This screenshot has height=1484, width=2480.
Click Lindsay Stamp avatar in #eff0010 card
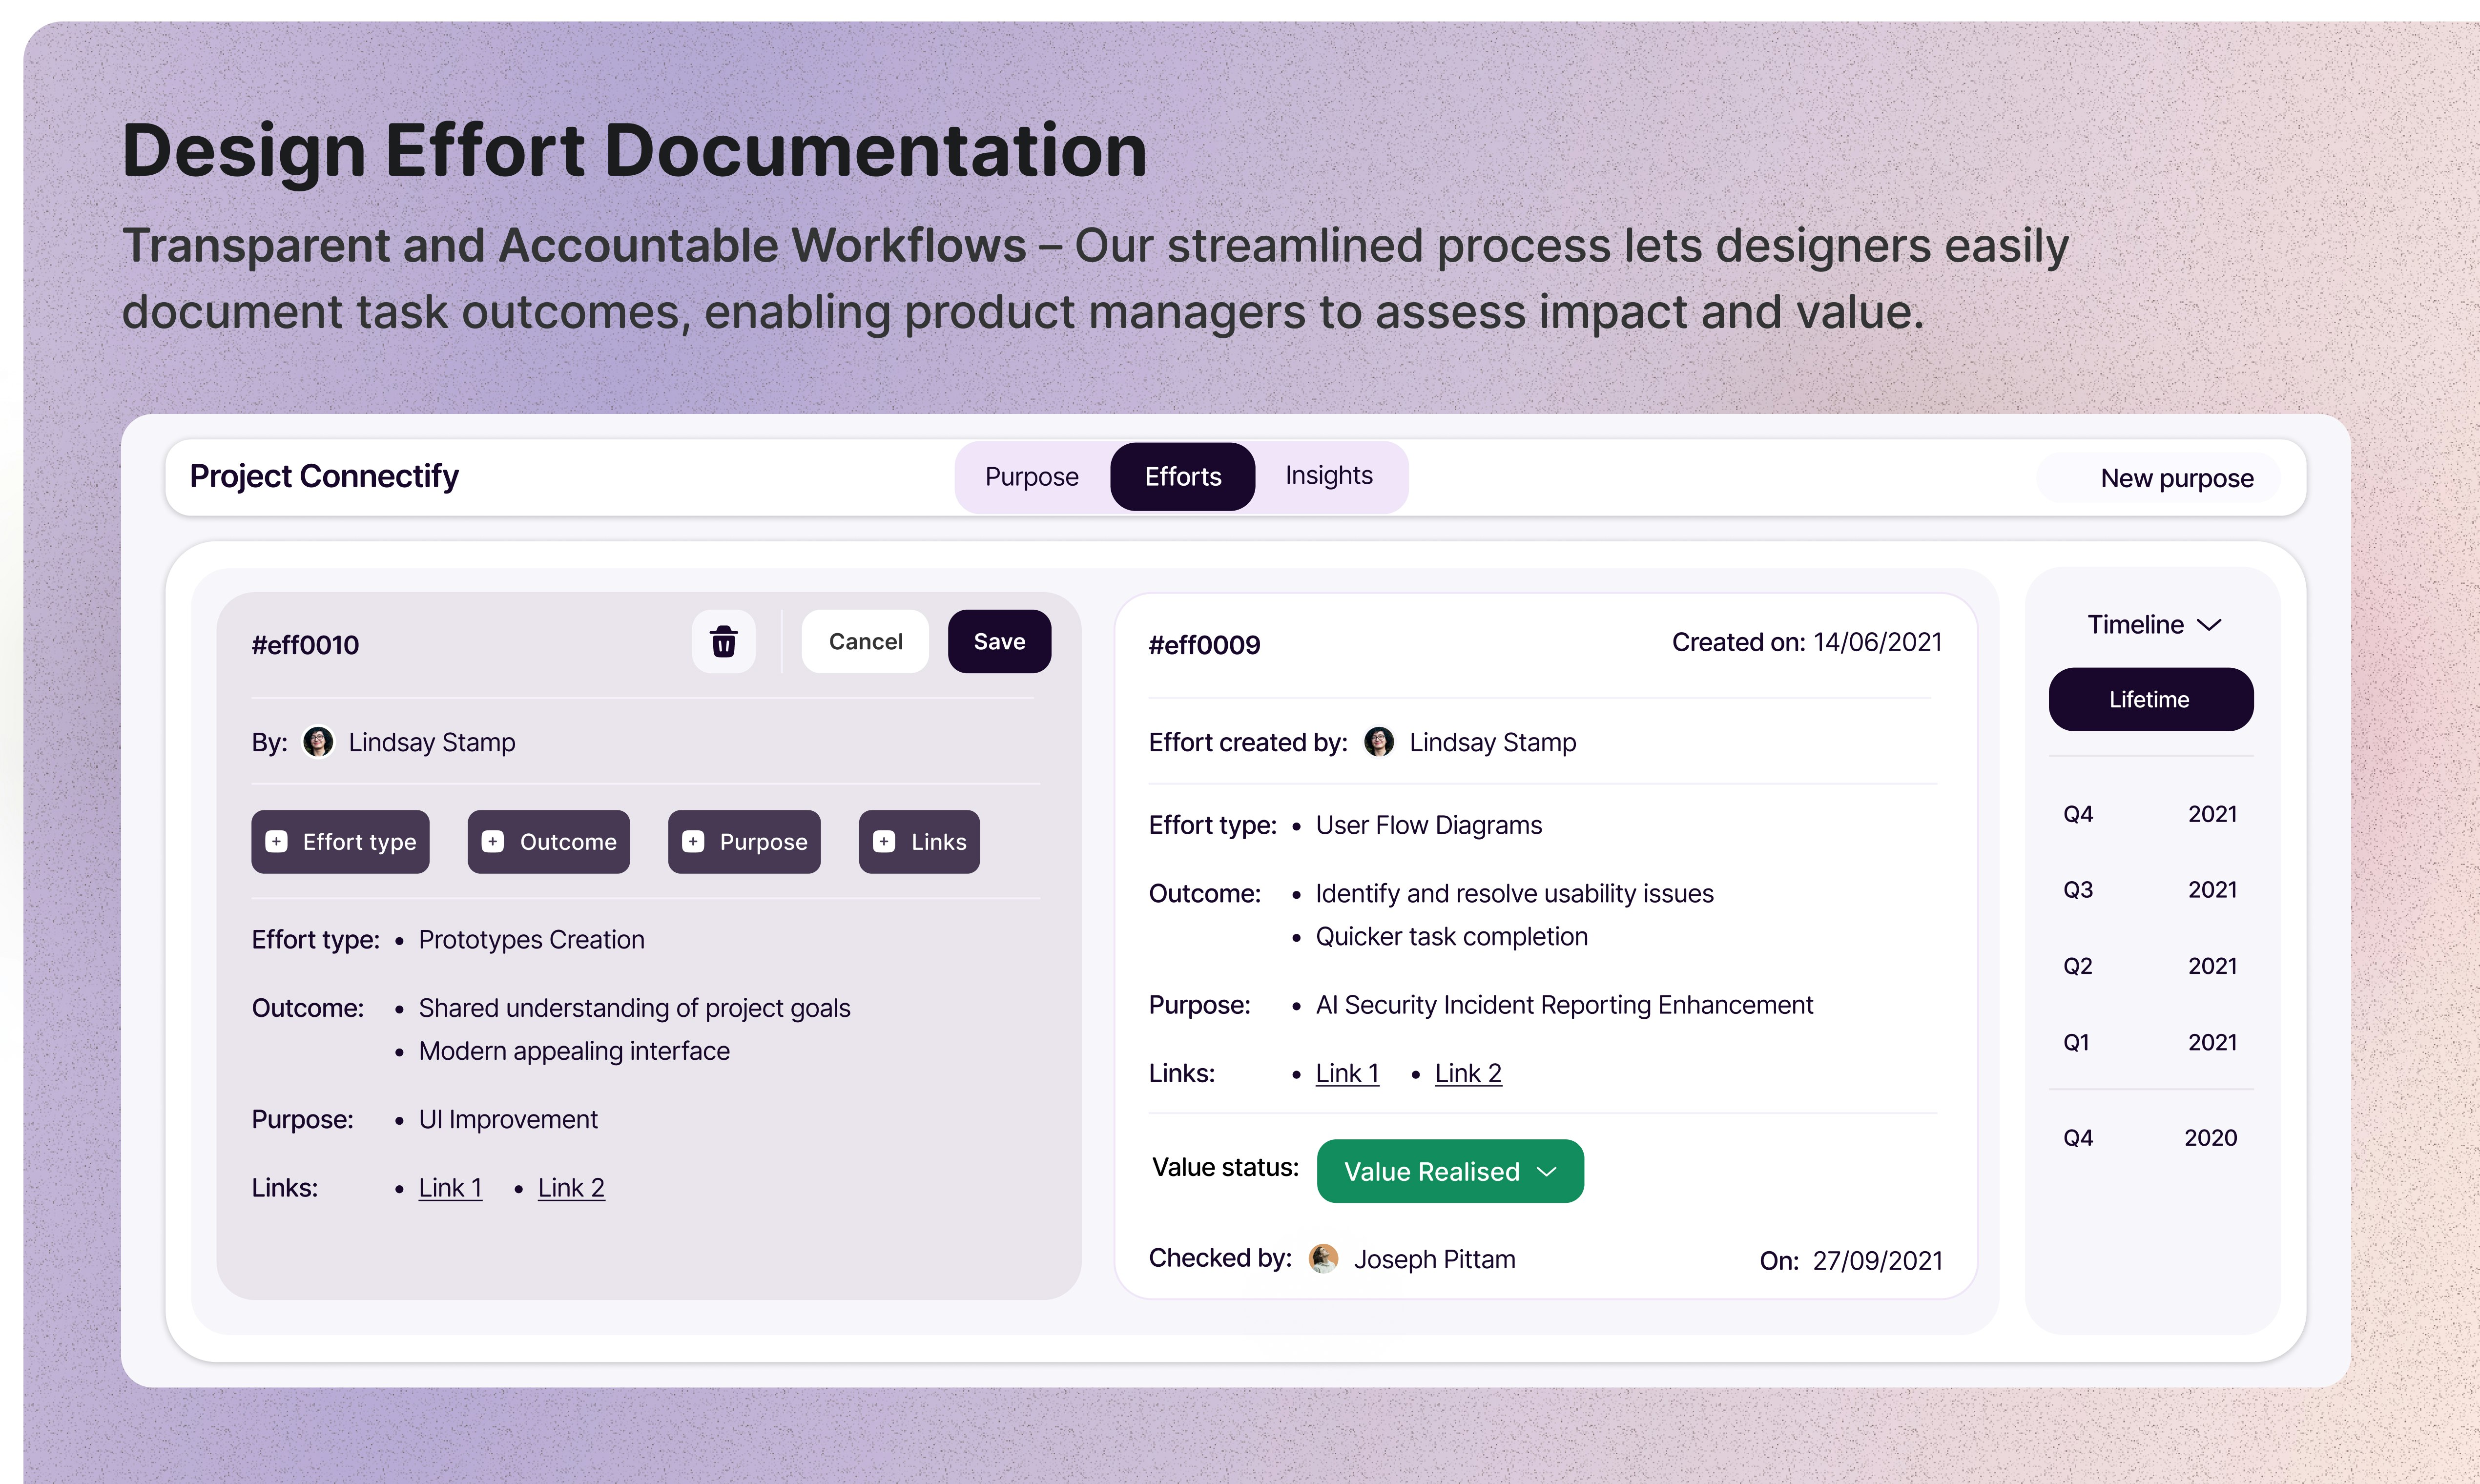(318, 742)
